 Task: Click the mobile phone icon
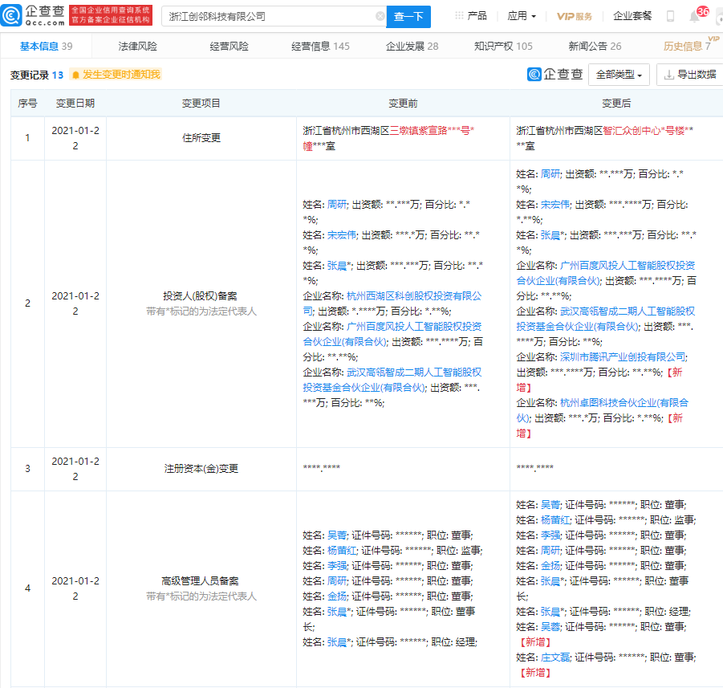(670, 16)
